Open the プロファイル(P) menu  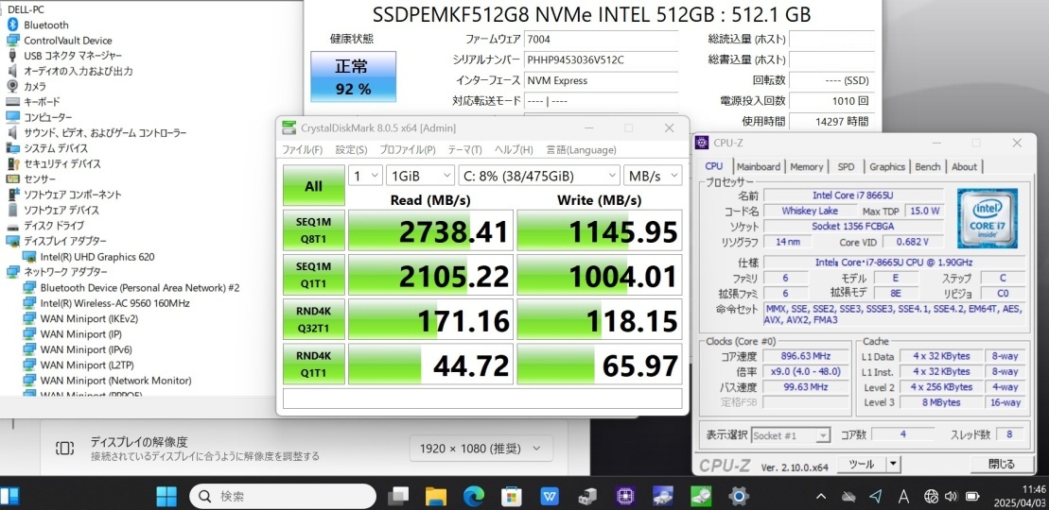[x=408, y=150]
